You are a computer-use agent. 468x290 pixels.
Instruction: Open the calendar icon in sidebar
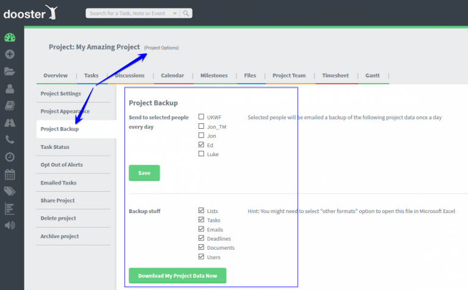click(10, 174)
